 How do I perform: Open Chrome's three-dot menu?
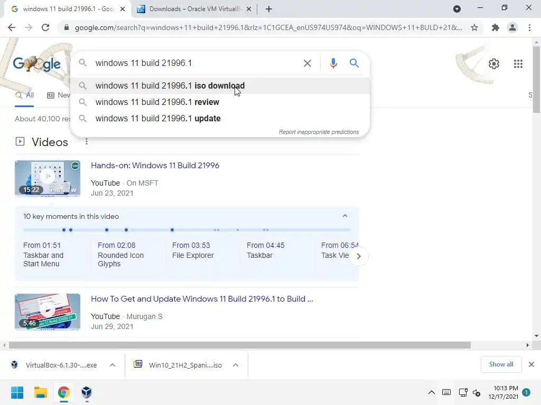point(529,27)
